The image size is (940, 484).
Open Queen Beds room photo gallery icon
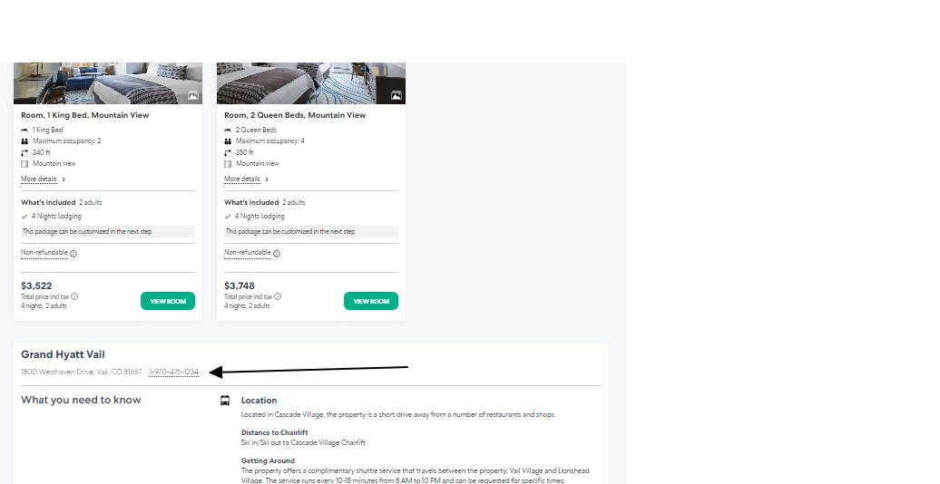[397, 96]
